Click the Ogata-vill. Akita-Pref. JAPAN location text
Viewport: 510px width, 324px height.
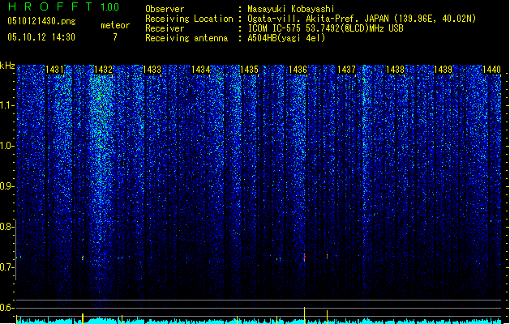362,19
